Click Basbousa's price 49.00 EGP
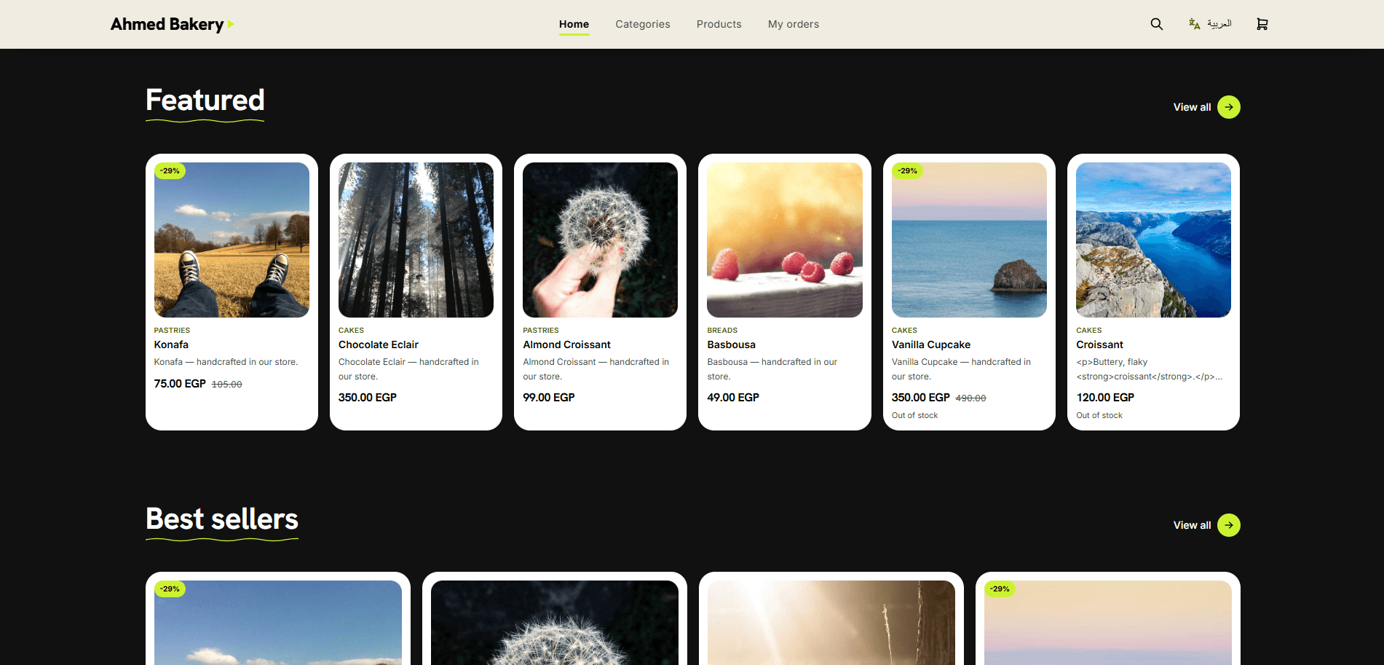Viewport: 1384px width, 665px height. [x=733, y=398]
